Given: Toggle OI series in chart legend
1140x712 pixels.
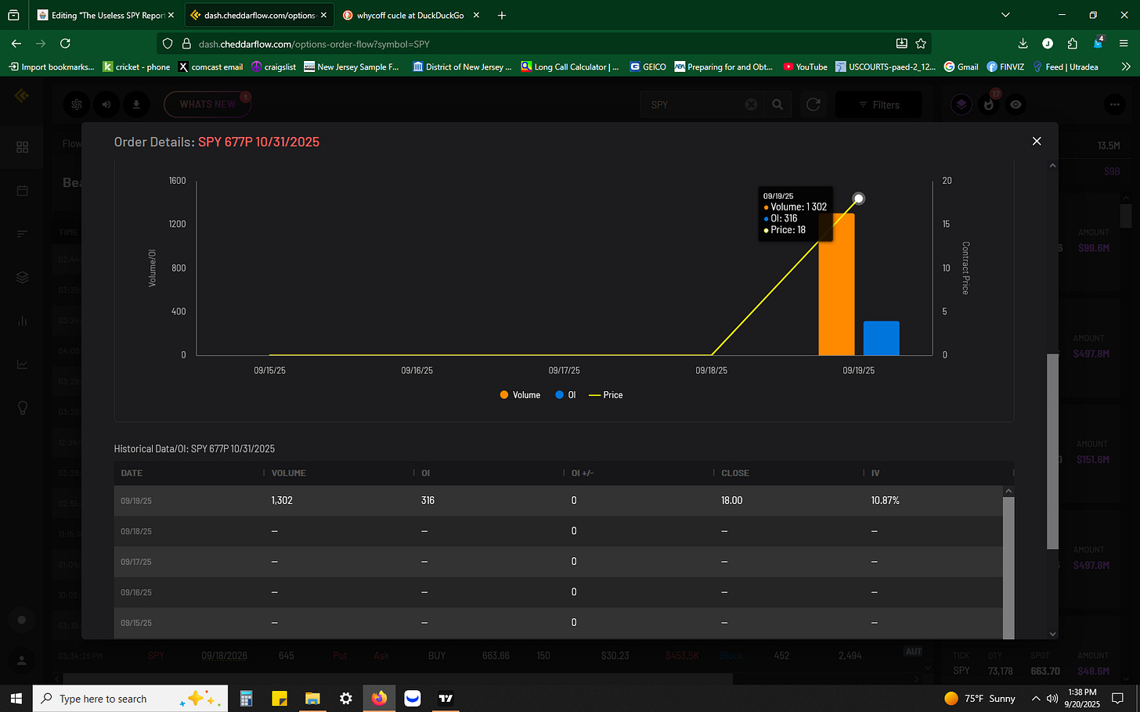Looking at the screenshot, I should 565,395.
